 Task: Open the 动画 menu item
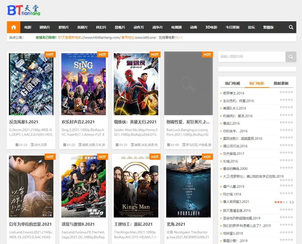pyautogui.click(x=194, y=27)
